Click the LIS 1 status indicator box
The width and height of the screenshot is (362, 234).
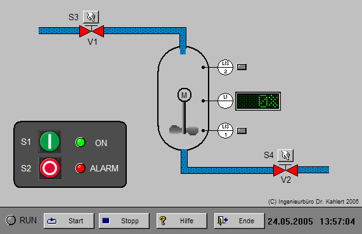(242, 130)
